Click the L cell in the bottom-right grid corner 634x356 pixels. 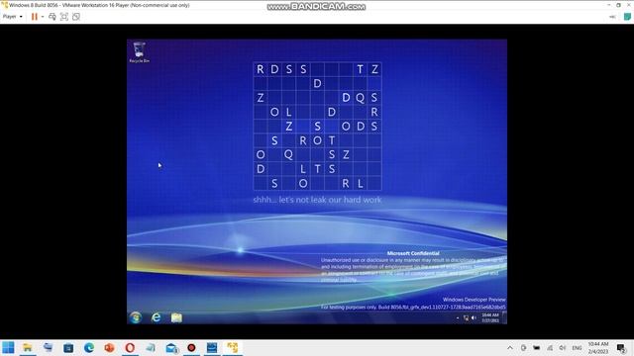(360, 184)
